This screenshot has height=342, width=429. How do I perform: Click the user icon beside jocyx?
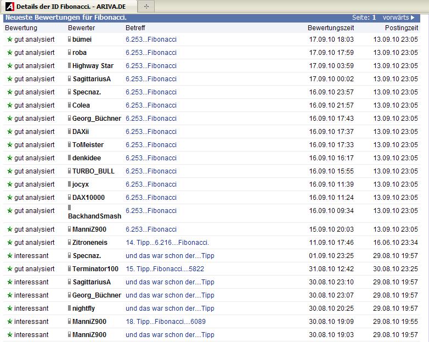click(70, 184)
